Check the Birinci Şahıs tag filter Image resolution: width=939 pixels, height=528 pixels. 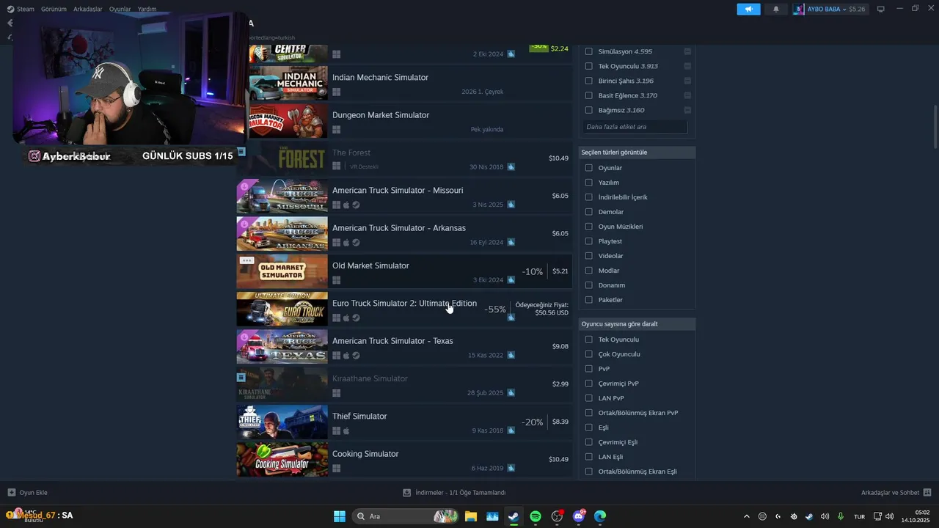[588, 81]
